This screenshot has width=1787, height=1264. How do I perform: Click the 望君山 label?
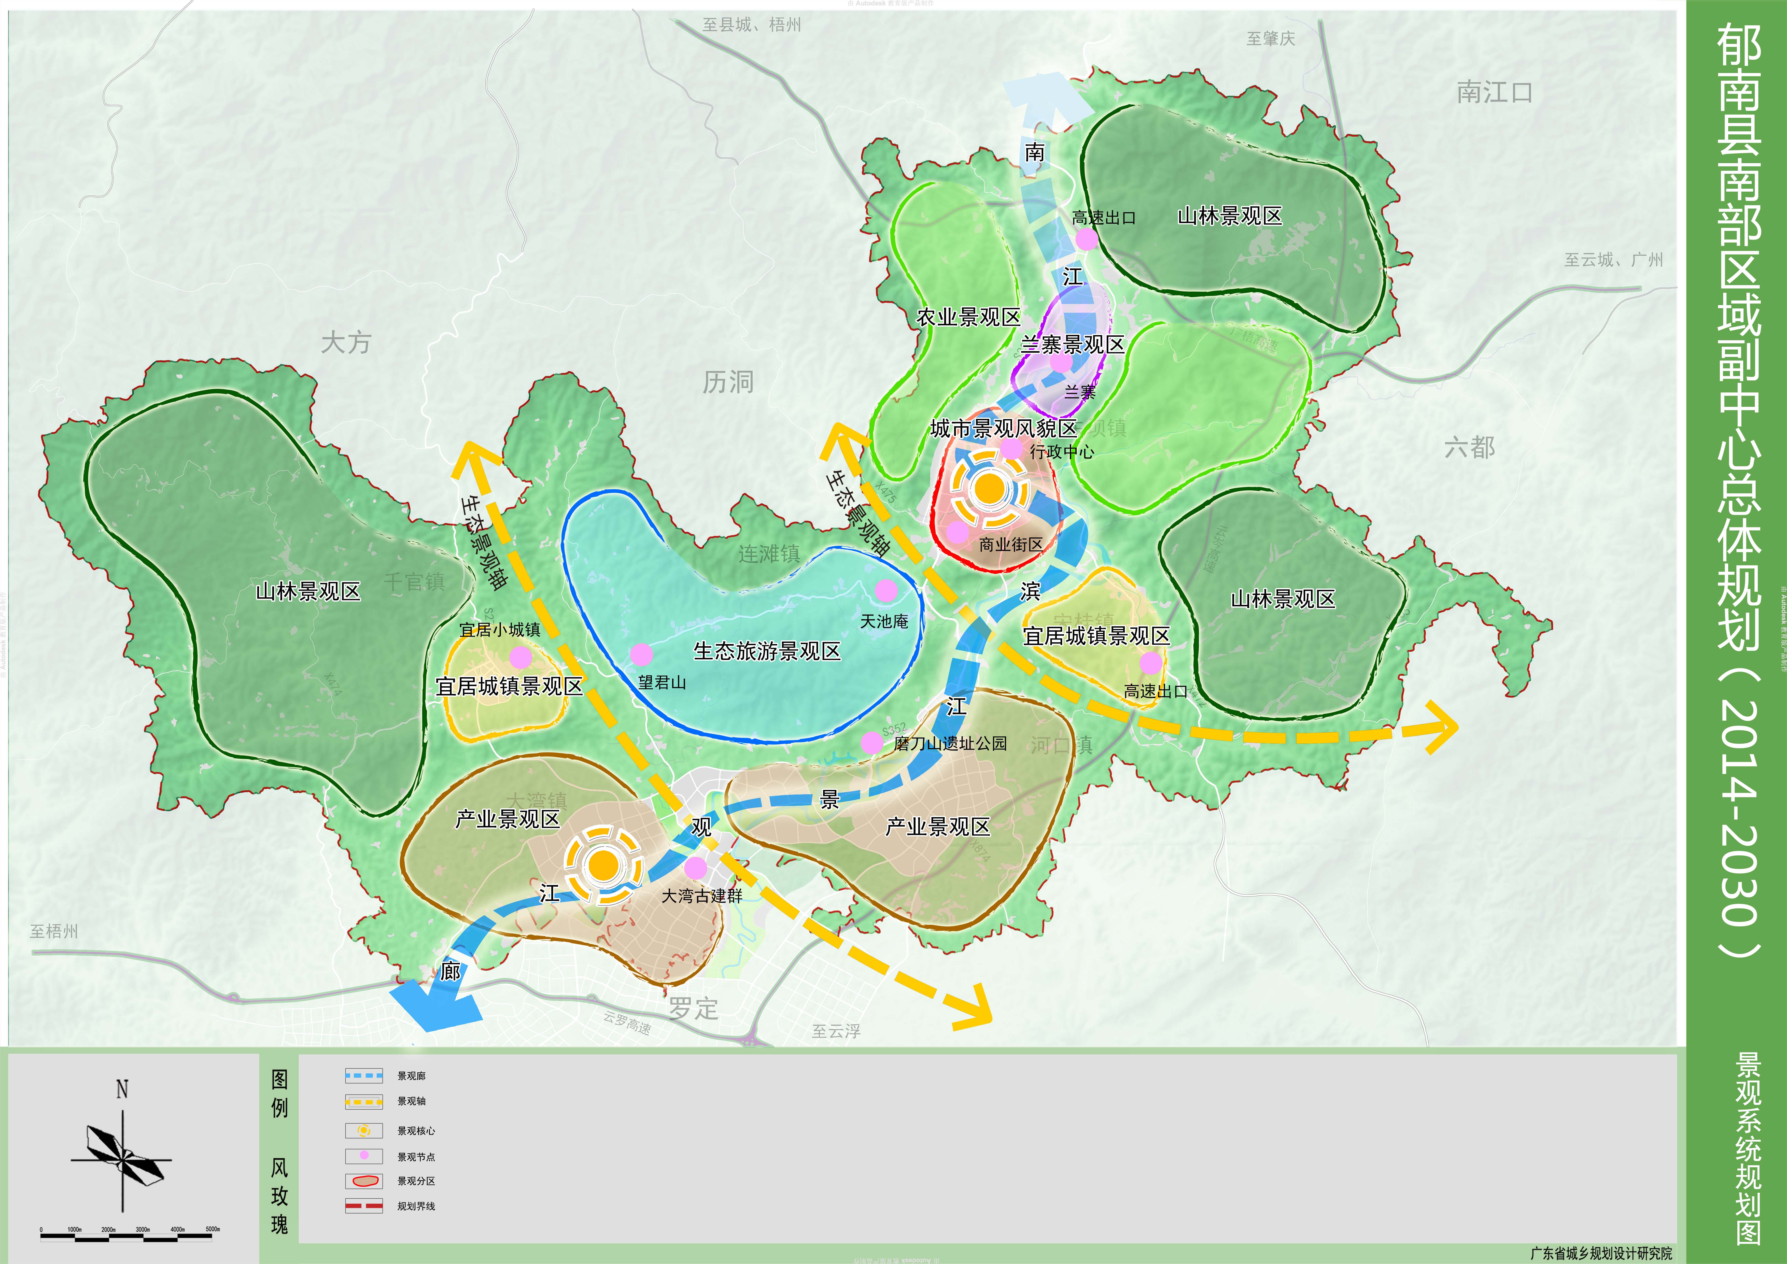[x=662, y=683]
